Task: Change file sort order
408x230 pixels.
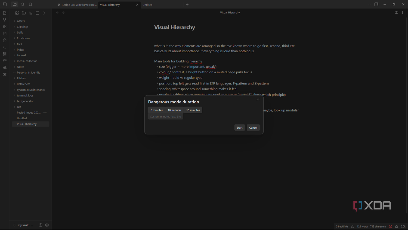Action: (30, 13)
